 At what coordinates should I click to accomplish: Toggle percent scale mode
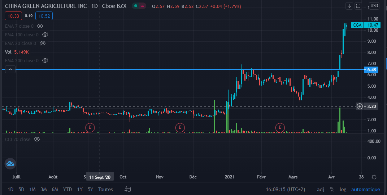point(332,189)
